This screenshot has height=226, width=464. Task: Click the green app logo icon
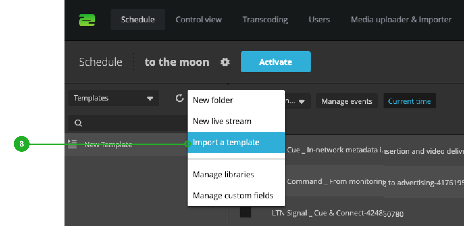87,20
